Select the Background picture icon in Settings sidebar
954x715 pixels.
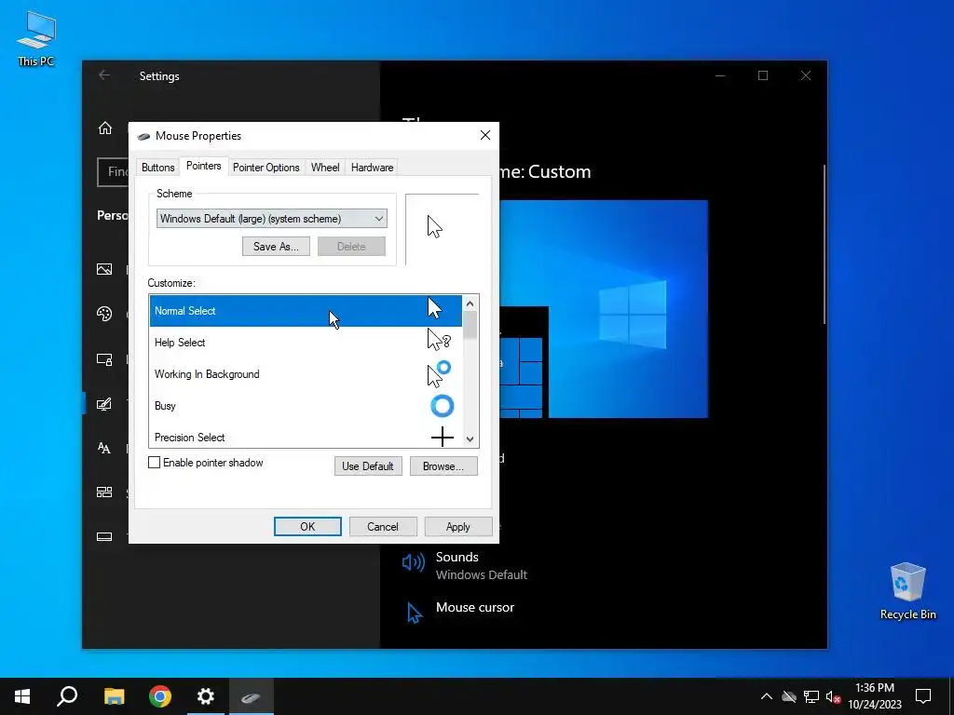tap(104, 269)
